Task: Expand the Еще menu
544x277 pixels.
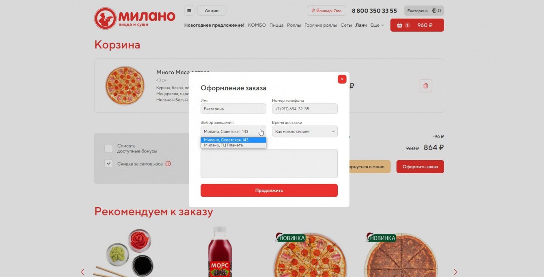Action: (377, 25)
